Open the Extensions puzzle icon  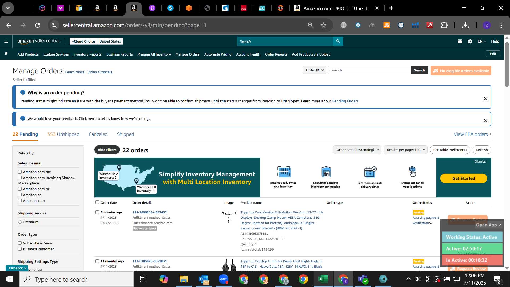pyautogui.click(x=444, y=25)
